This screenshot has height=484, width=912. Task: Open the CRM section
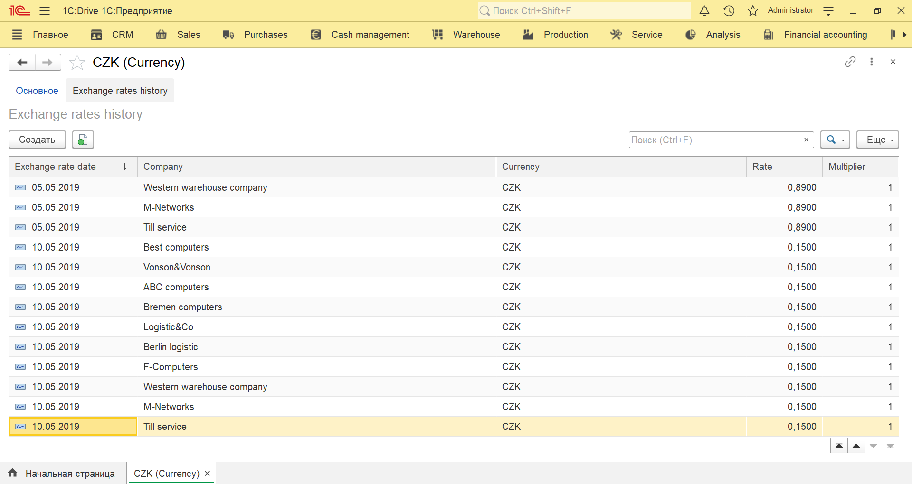[x=123, y=35]
